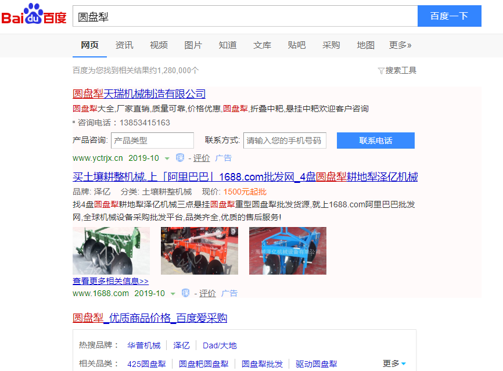Focus the search box containing 圆盘犁
The width and height of the screenshot is (503, 371).
point(245,16)
